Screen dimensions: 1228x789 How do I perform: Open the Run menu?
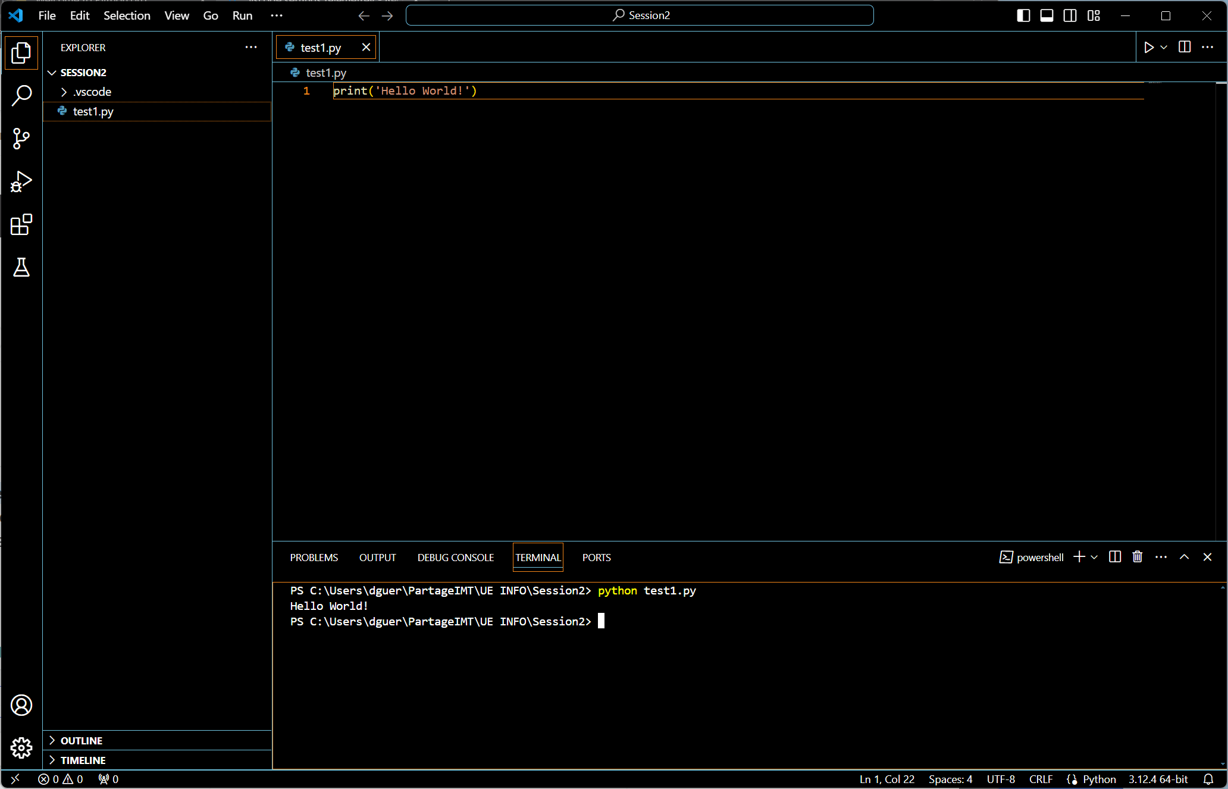[x=242, y=15]
